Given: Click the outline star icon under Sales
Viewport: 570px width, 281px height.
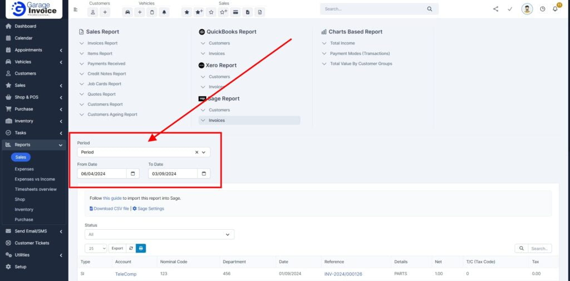Looking at the screenshot, I should coord(211,12).
